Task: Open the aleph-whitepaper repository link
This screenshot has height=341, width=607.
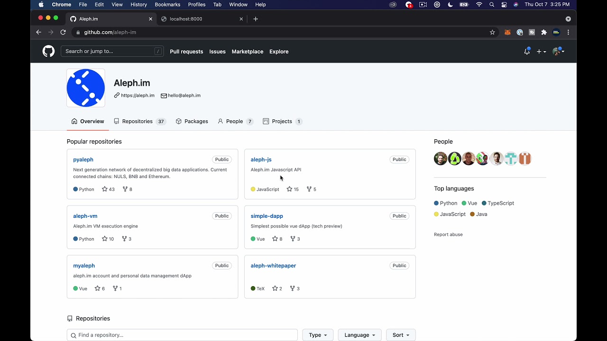Action: tap(273, 266)
